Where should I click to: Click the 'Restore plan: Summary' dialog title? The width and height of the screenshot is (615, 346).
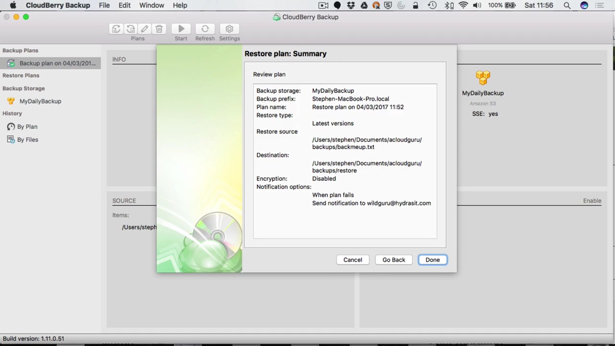pyautogui.click(x=285, y=53)
